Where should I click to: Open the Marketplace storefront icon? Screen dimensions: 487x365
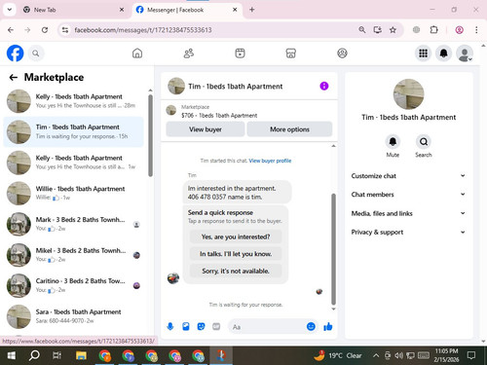(291, 54)
